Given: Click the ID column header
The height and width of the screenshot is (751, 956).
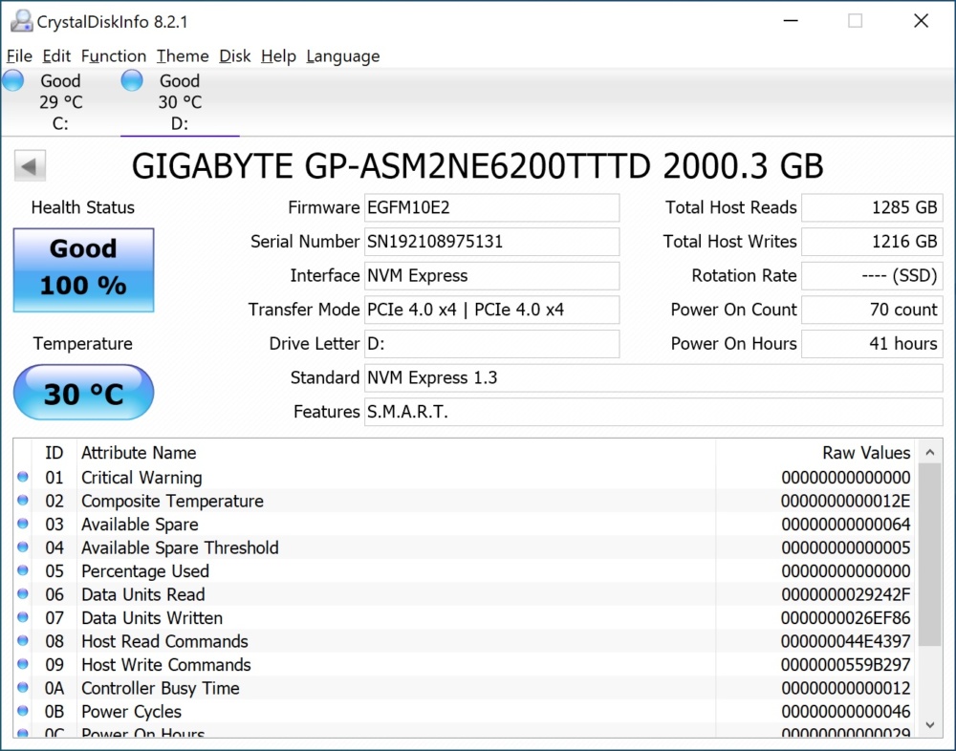Looking at the screenshot, I should tap(54, 453).
